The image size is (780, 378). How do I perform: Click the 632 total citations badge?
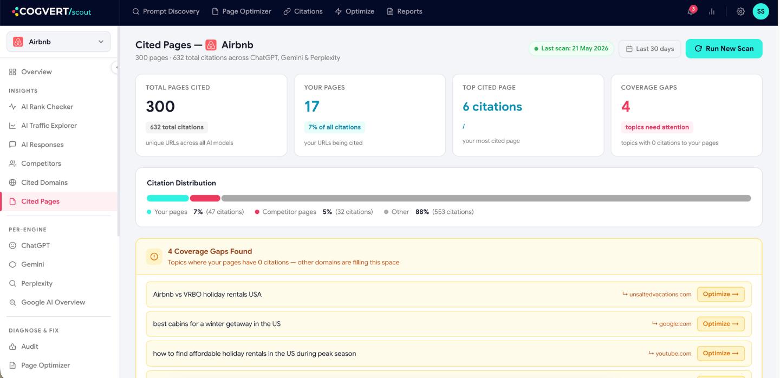[x=177, y=127]
